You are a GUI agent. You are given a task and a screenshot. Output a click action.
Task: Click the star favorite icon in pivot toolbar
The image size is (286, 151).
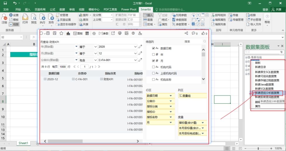61,33
